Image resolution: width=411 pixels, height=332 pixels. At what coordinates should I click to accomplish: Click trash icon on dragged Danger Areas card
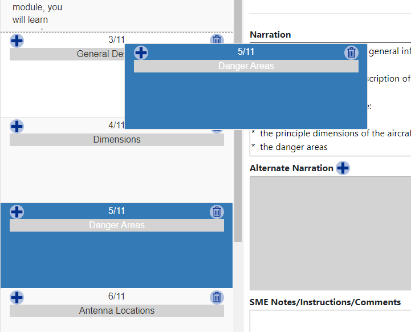(352, 53)
